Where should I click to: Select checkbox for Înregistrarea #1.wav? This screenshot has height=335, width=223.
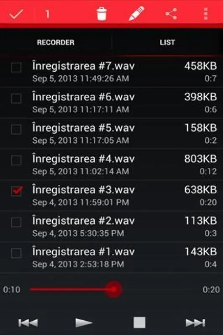tap(16, 253)
